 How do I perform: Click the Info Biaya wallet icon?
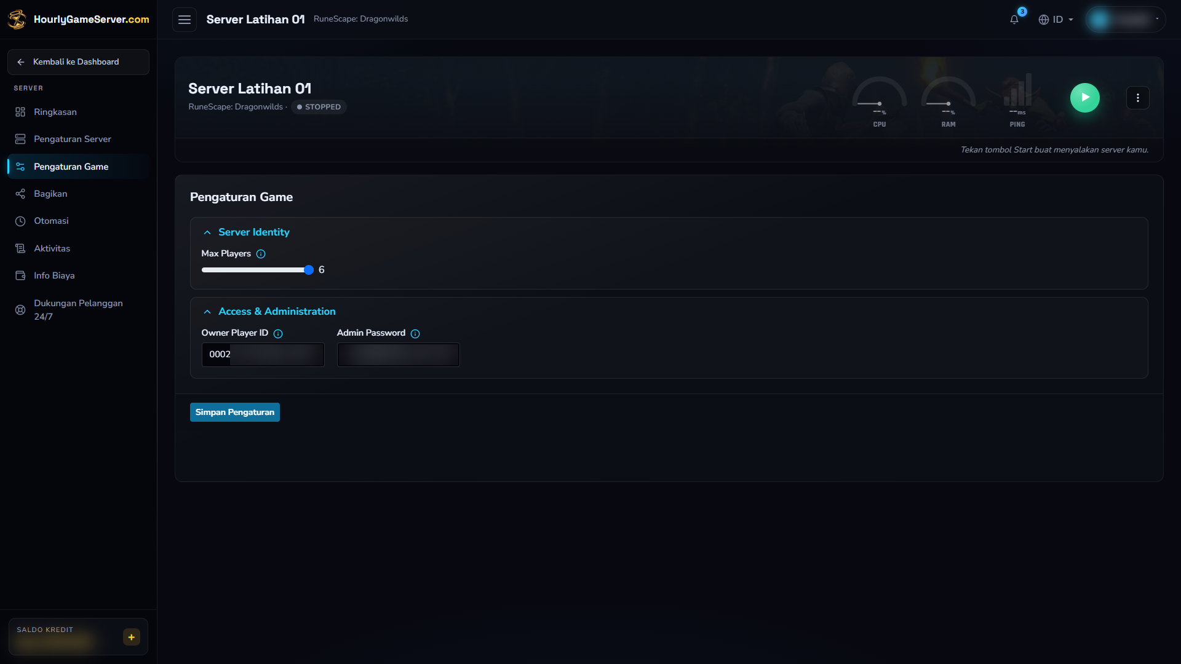tap(20, 275)
